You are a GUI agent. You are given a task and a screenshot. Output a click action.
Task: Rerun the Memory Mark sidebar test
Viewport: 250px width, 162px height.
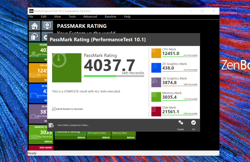[48, 142]
